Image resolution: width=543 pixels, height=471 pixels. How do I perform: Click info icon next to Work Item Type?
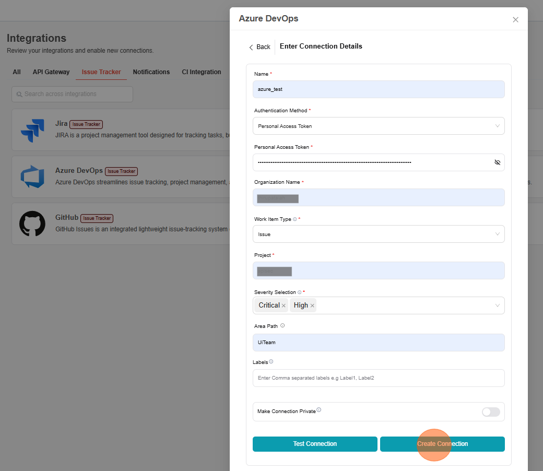point(295,219)
